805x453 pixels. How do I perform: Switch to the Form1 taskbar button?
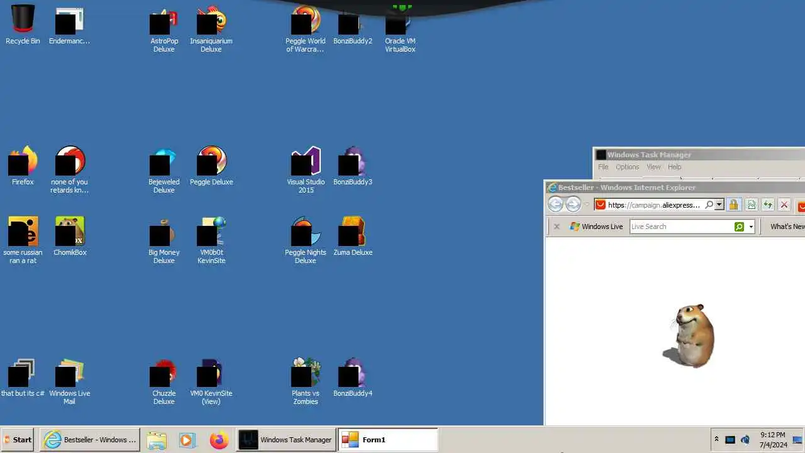(387, 440)
